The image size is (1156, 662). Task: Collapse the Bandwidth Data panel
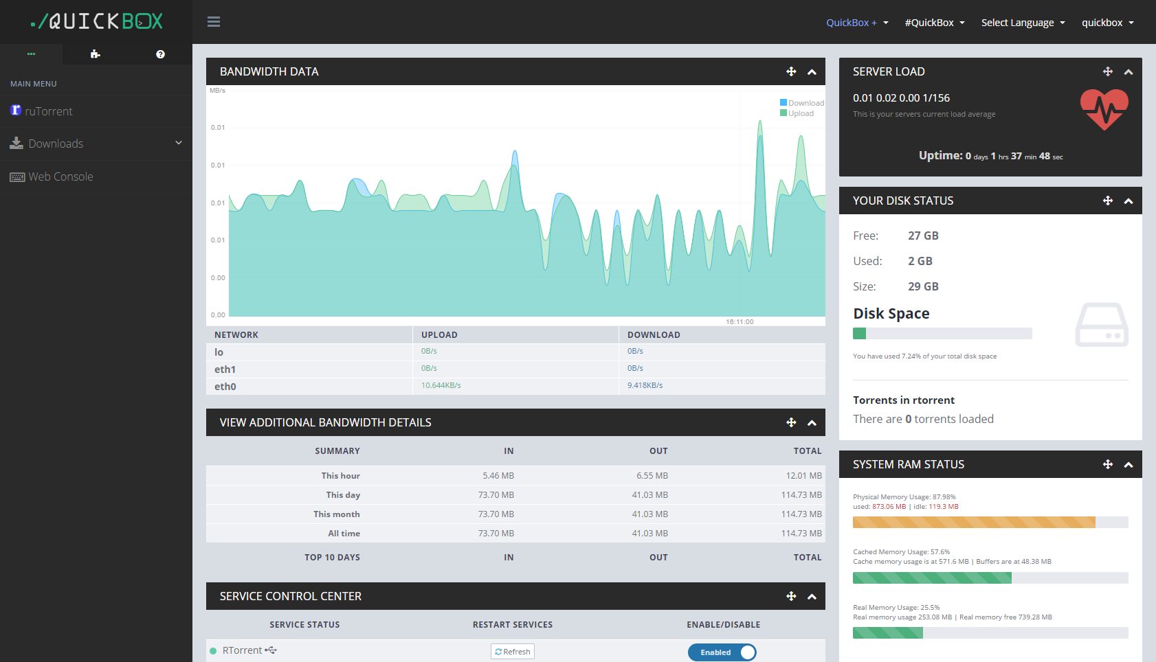point(812,71)
